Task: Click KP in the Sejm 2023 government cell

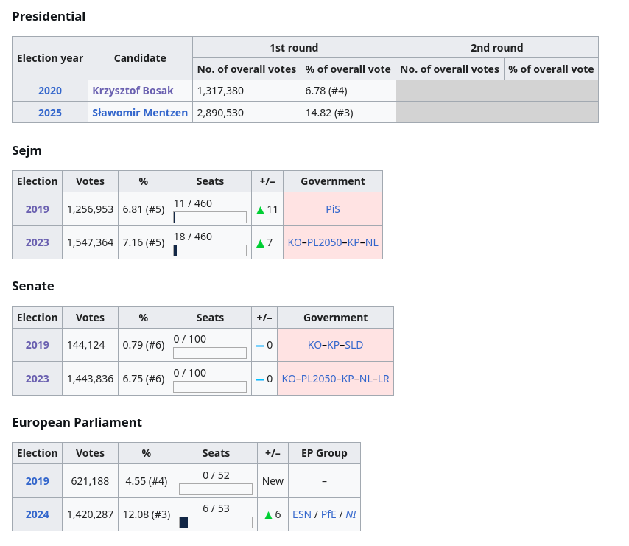Action: coord(354,242)
